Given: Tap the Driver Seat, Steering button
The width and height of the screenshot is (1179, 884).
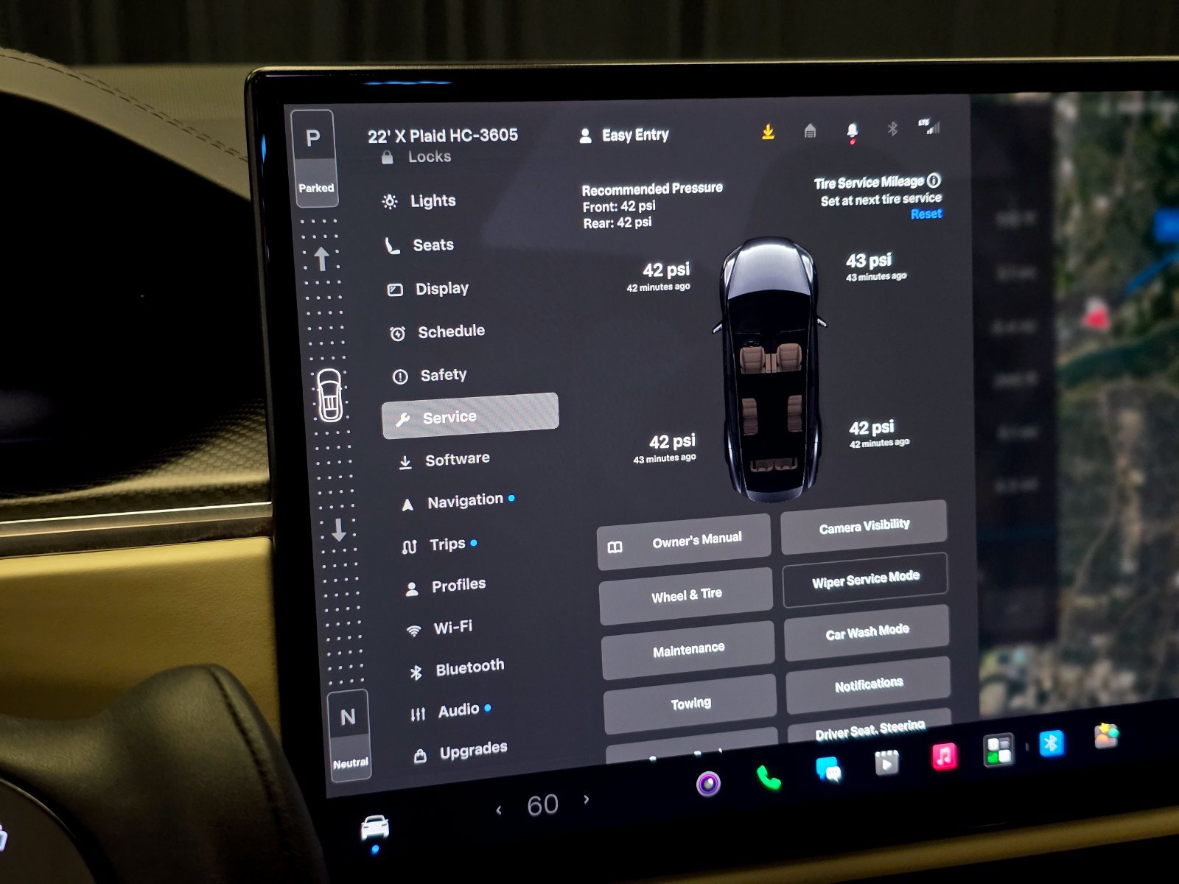Looking at the screenshot, I should pos(870,728).
